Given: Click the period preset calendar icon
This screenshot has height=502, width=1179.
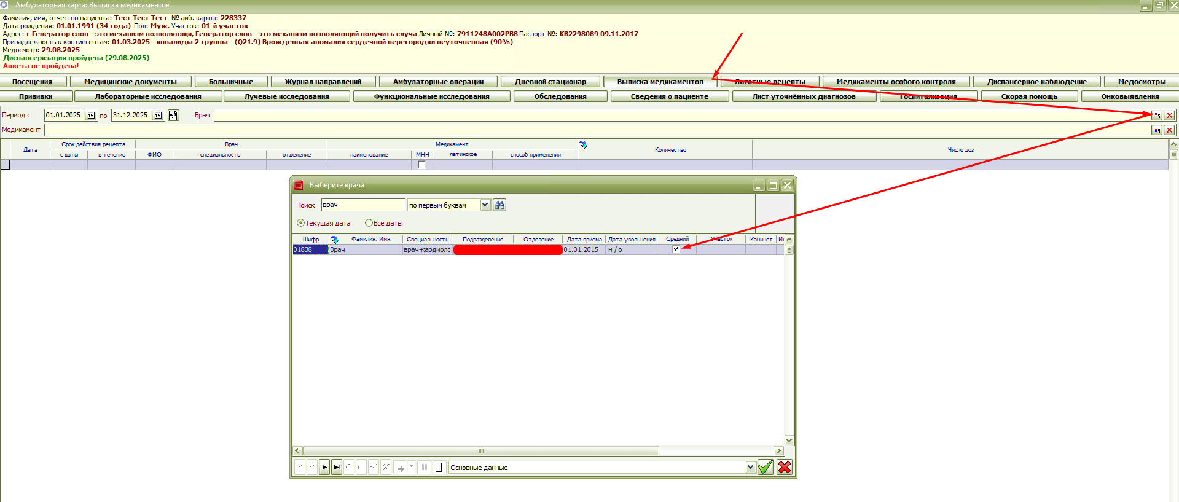Looking at the screenshot, I should pyautogui.click(x=173, y=116).
